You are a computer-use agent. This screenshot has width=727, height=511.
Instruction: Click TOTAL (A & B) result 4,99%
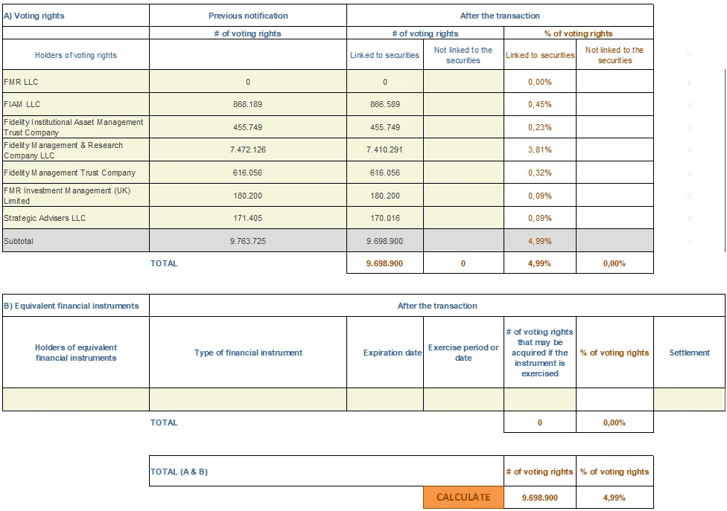click(615, 497)
